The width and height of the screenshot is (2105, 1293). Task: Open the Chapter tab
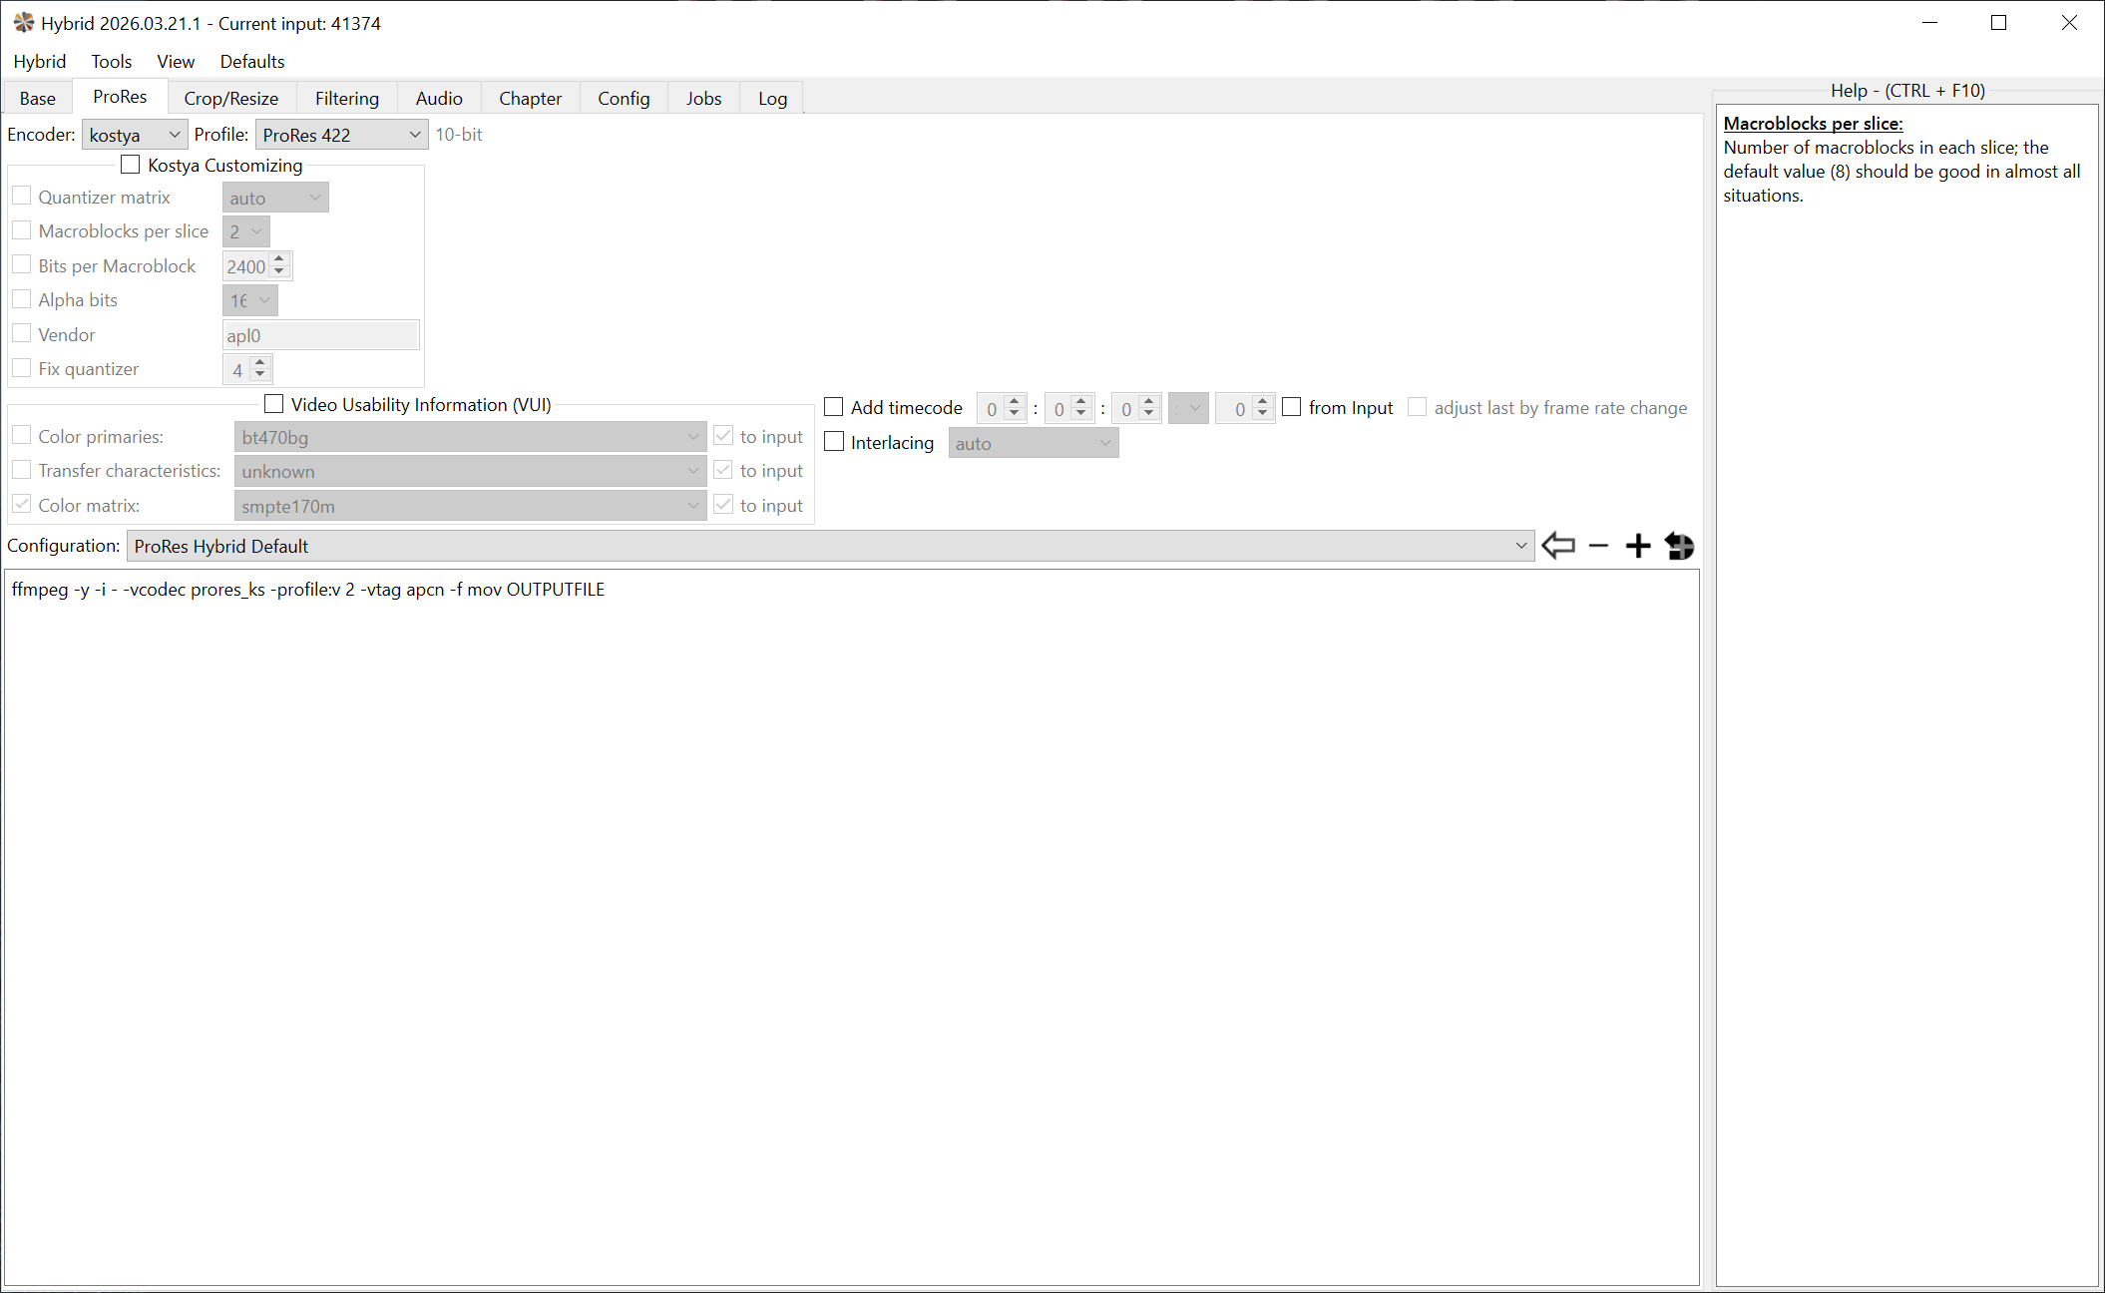(x=531, y=98)
